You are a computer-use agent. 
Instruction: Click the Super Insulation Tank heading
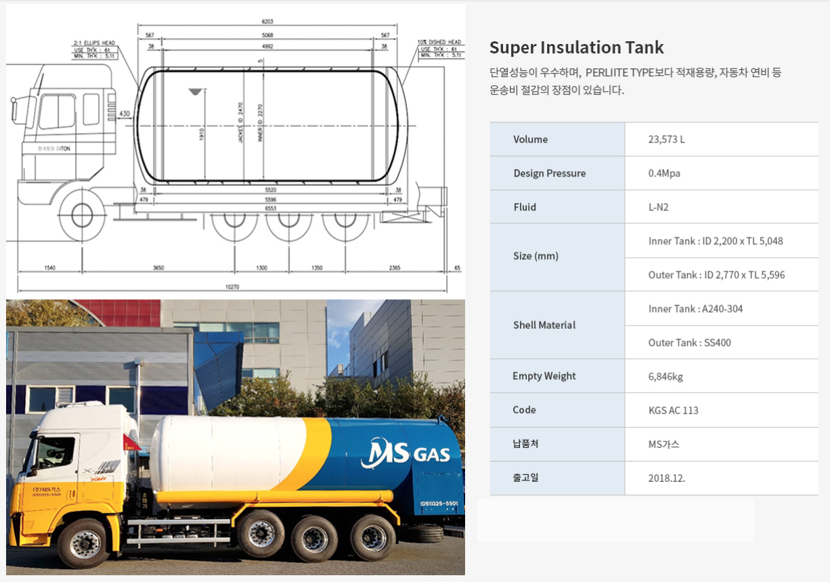(x=576, y=47)
